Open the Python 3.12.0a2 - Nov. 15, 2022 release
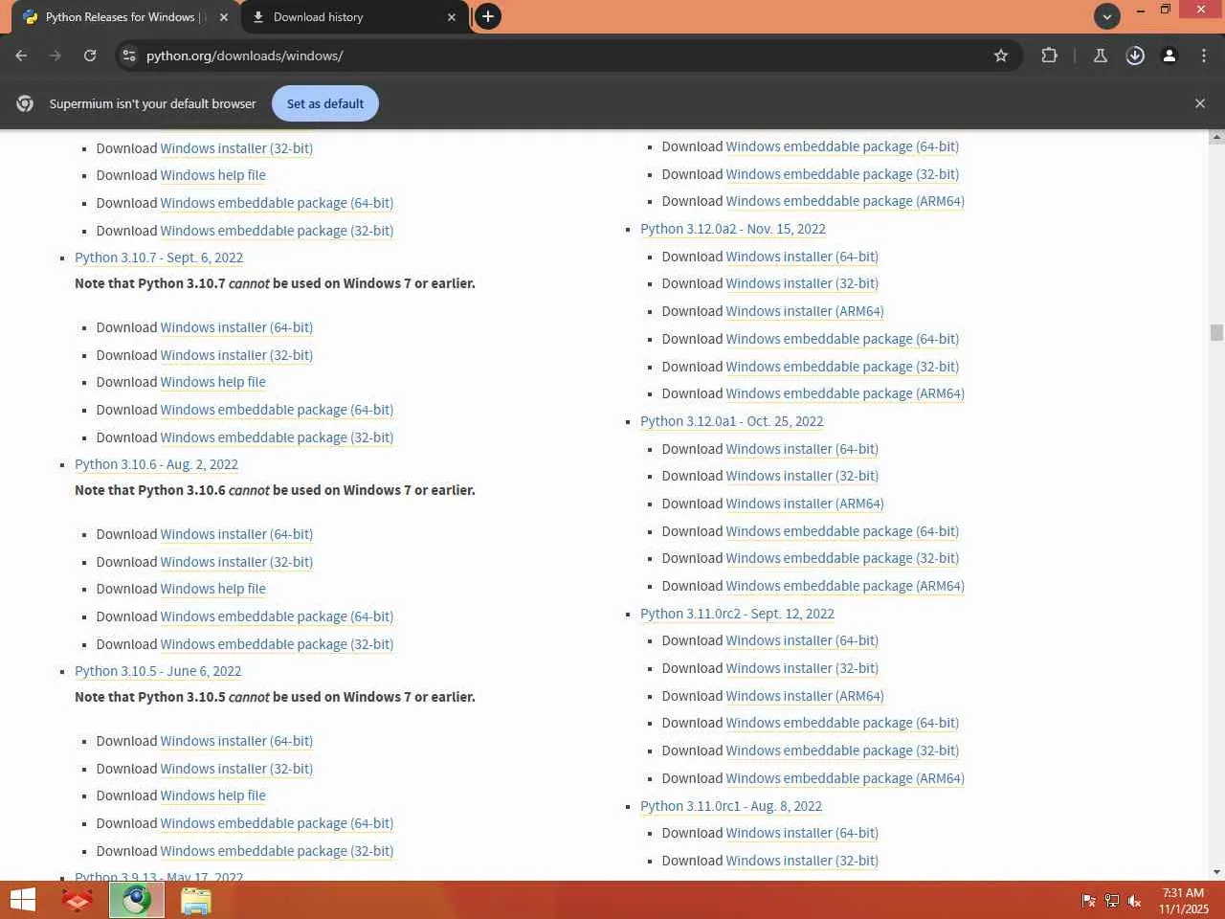The image size is (1225, 919). click(733, 229)
